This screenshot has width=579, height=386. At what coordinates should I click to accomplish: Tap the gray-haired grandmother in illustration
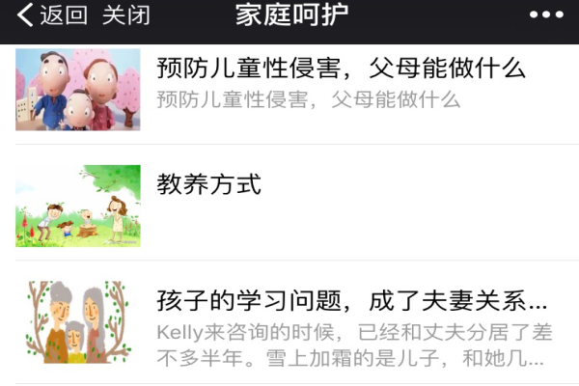coord(95,323)
